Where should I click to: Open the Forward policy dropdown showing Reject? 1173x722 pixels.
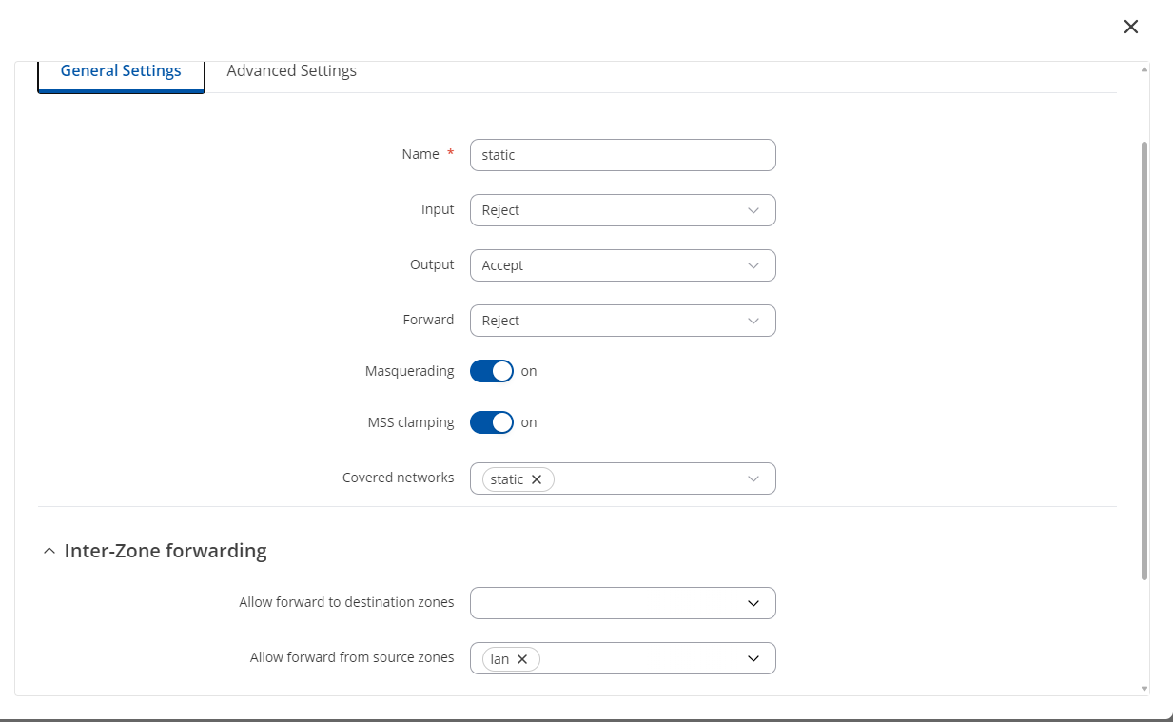point(609,321)
